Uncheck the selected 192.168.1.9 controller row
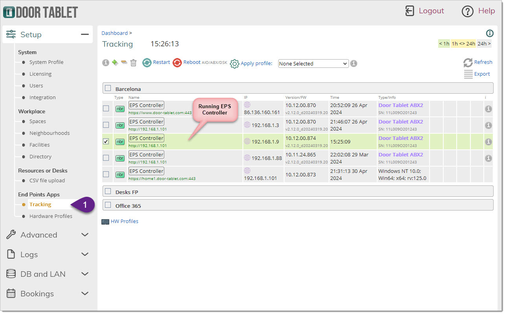This screenshot has height=314, width=505. pyautogui.click(x=106, y=142)
